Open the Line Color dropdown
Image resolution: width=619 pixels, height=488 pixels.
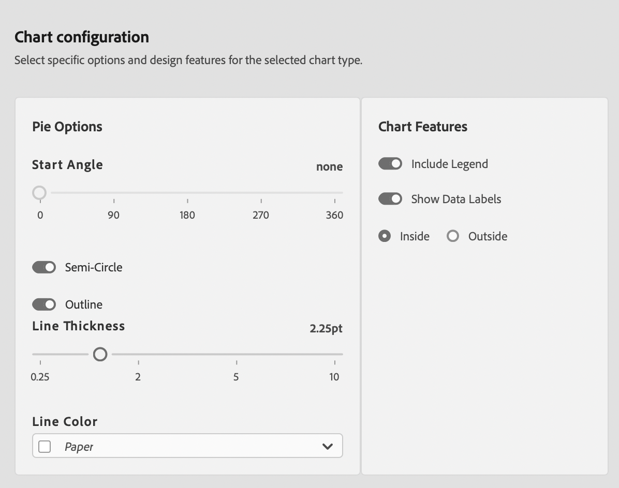click(187, 446)
